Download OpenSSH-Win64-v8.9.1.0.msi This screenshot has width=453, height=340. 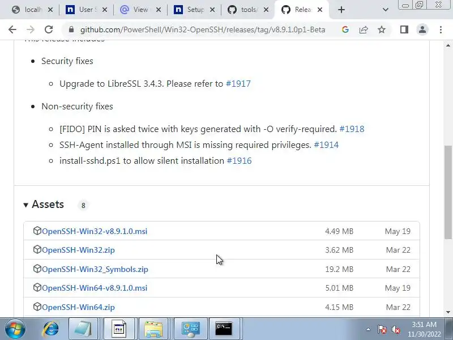pyautogui.click(x=95, y=288)
